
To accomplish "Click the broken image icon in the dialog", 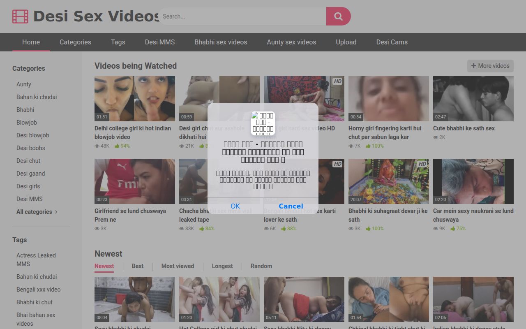I will [x=263, y=123].
